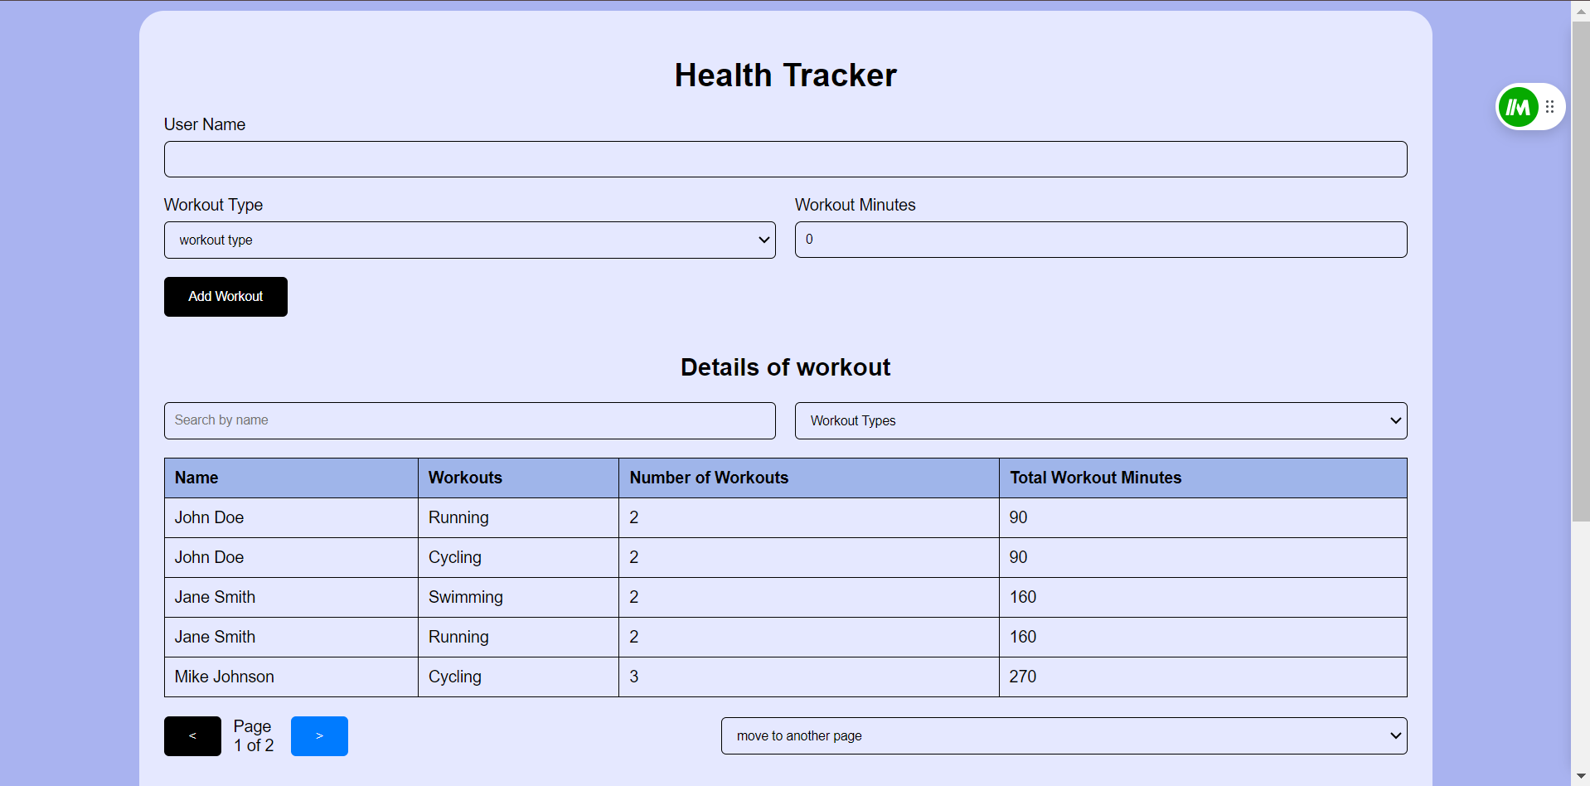Click the Workout Minutes number field
The image size is (1590, 786).
(x=1101, y=240)
